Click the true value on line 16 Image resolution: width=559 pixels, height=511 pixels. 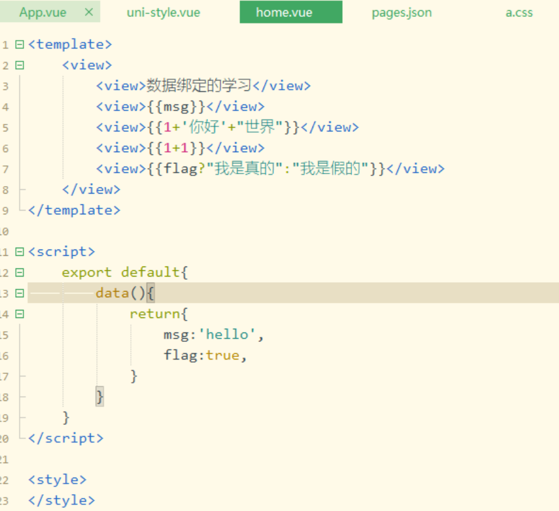click(223, 355)
